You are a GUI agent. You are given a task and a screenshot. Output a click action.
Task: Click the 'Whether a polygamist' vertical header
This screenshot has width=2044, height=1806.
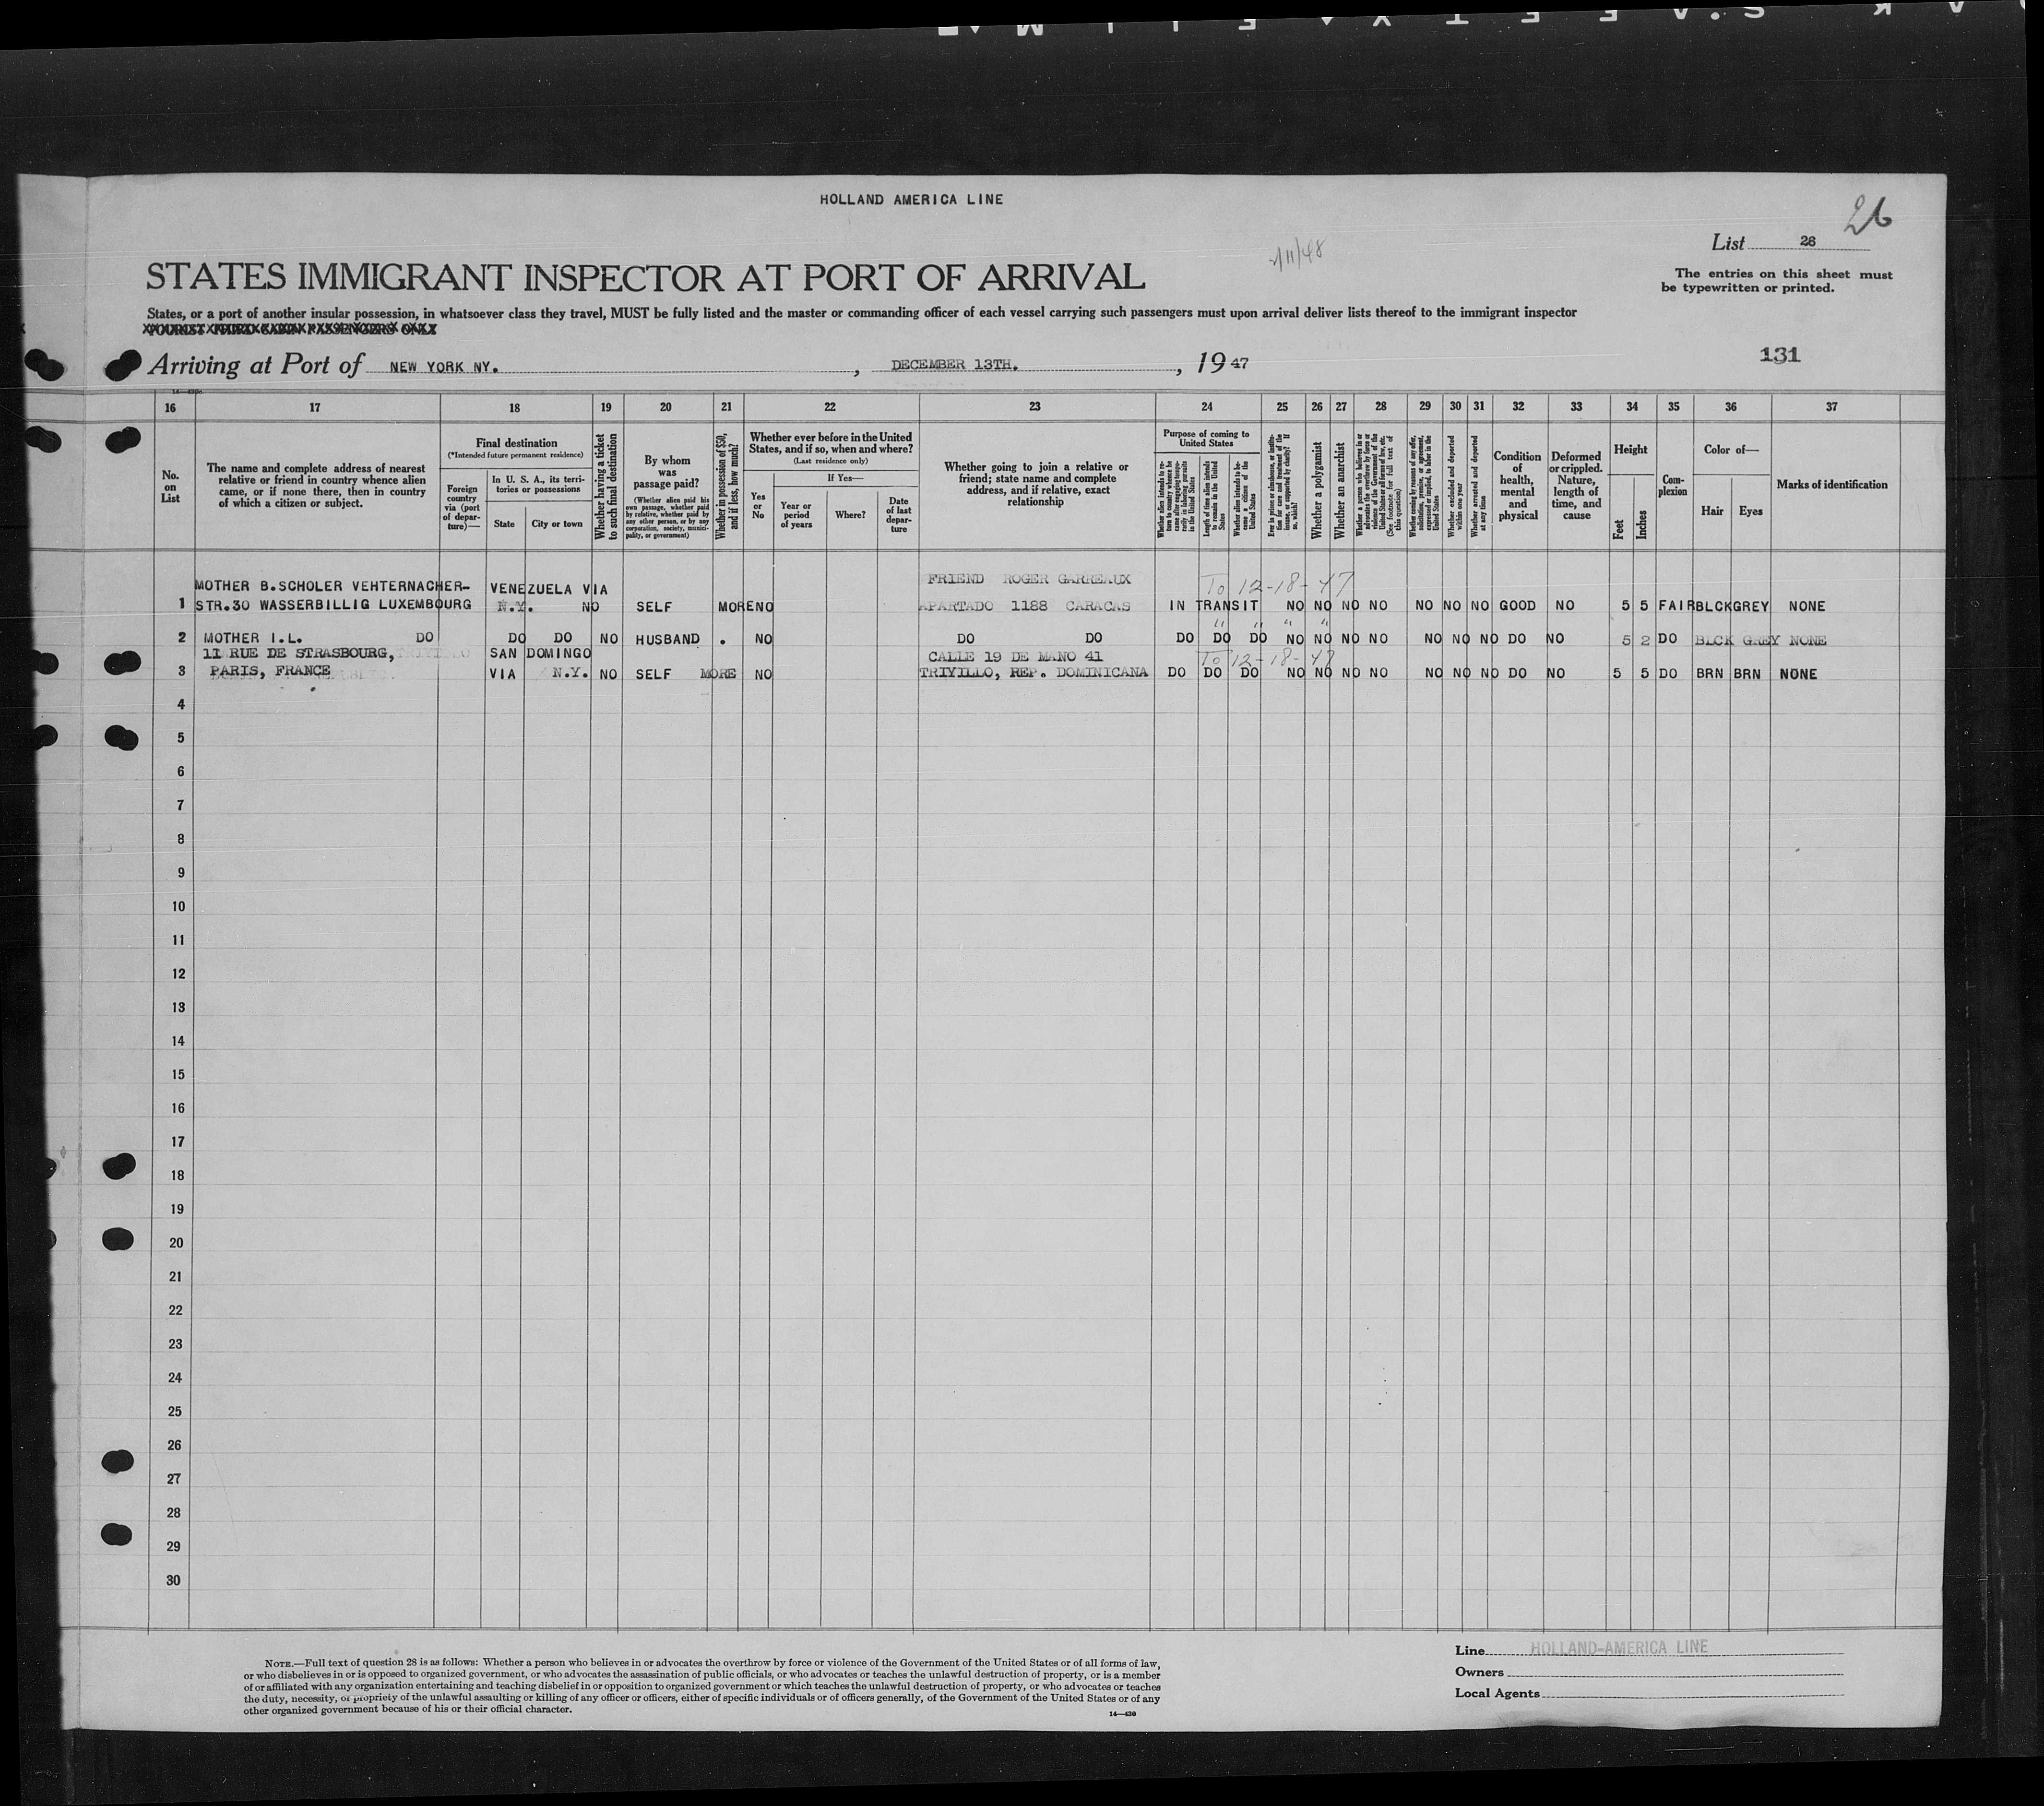point(1317,490)
